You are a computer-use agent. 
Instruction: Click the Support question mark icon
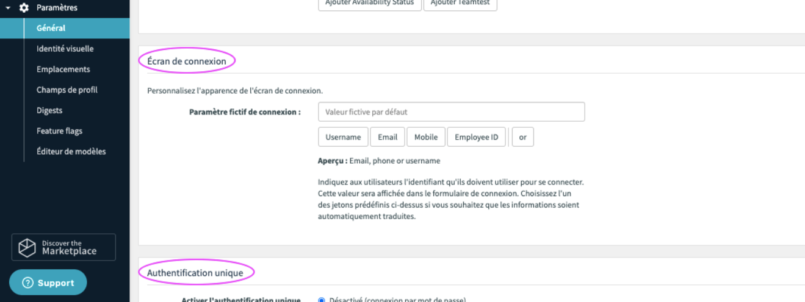[27, 283]
